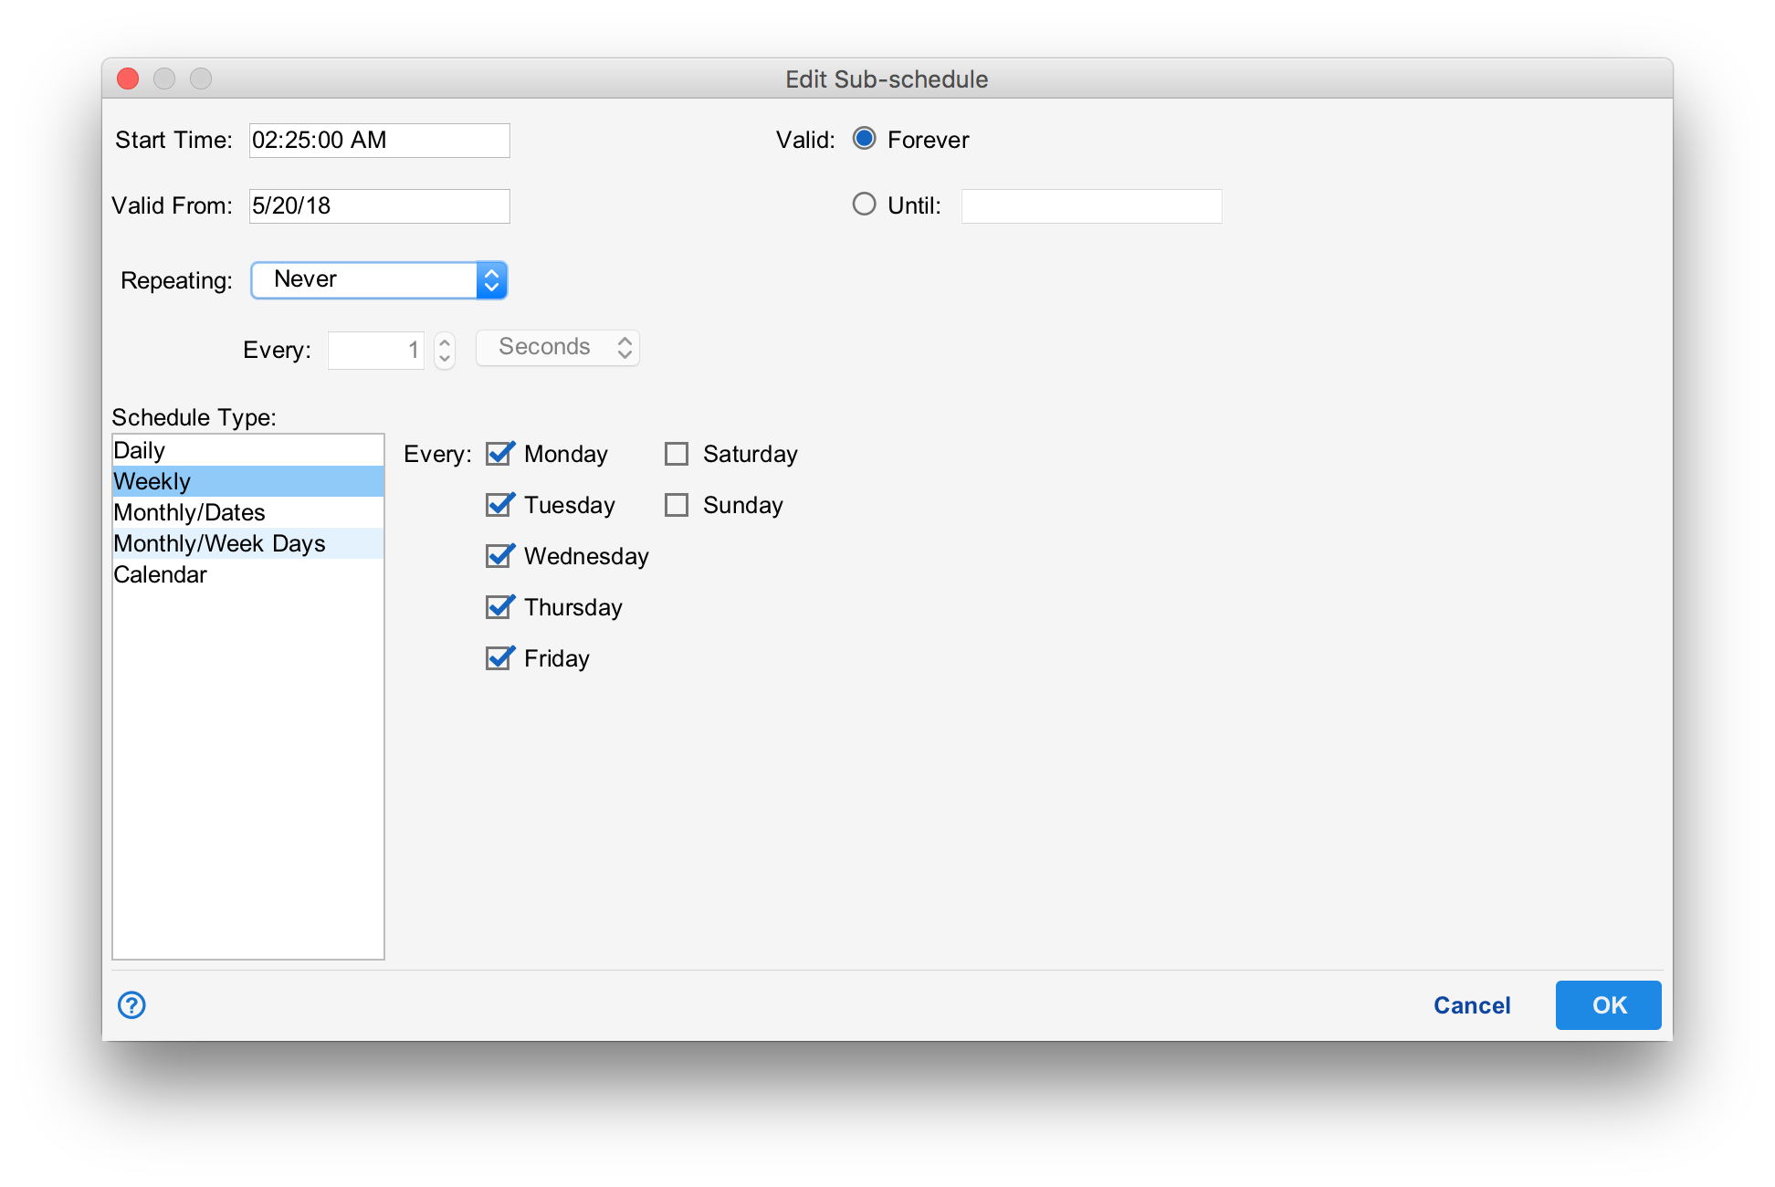Viewport: 1775px width, 1187px height.
Task: Open the Repeating dropdown showing Never
Action: point(379,280)
